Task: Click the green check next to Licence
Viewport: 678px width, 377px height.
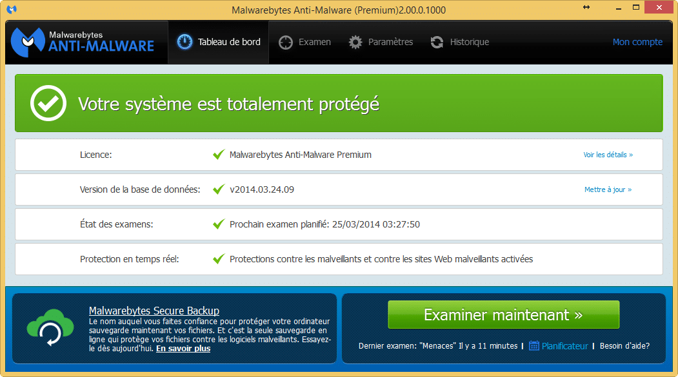Action: click(x=219, y=154)
